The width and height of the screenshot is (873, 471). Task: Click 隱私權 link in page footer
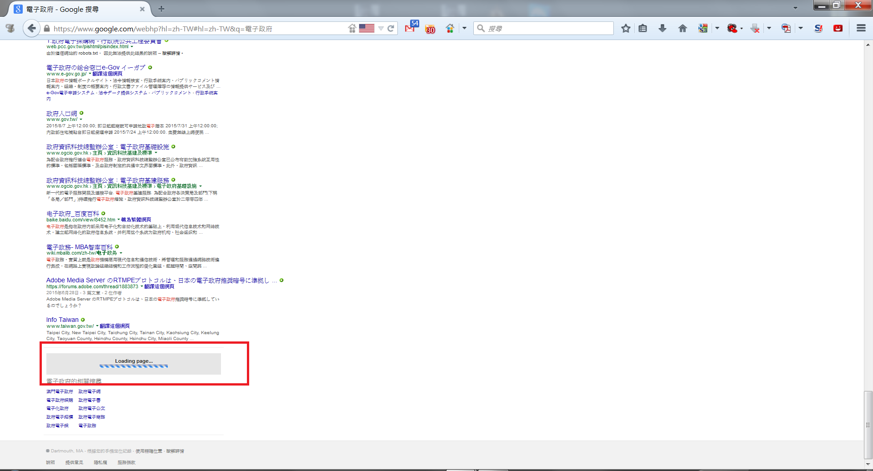[x=100, y=462]
